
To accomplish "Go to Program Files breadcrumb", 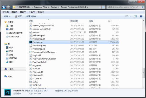I will [x=40, y=7].
